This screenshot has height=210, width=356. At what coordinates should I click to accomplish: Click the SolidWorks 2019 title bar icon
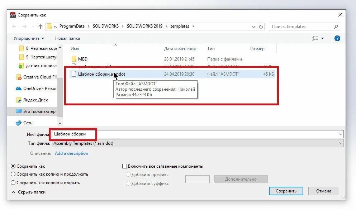coord(13,15)
